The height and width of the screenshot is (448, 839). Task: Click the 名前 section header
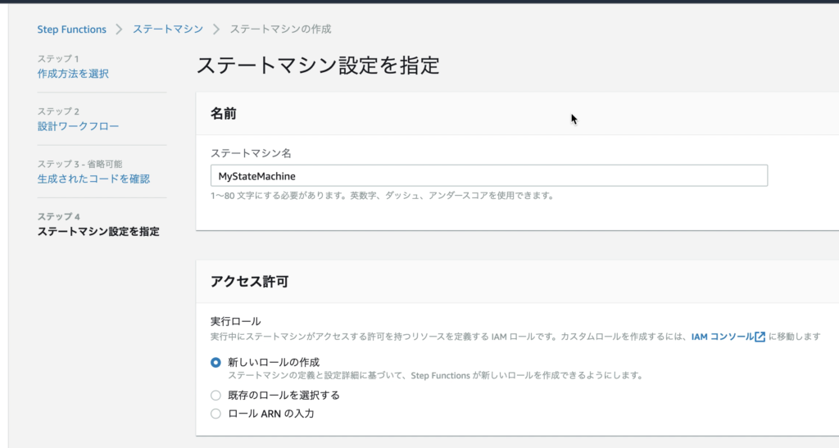pyautogui.click(x=224, y=113)
